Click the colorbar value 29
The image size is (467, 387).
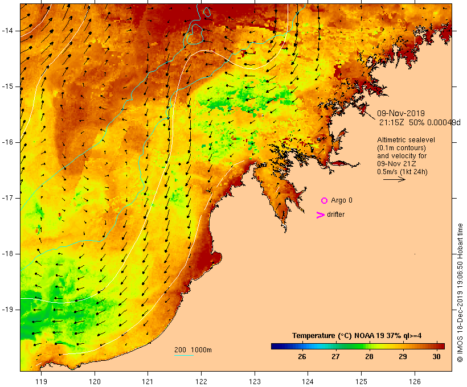tap(403, 357)
